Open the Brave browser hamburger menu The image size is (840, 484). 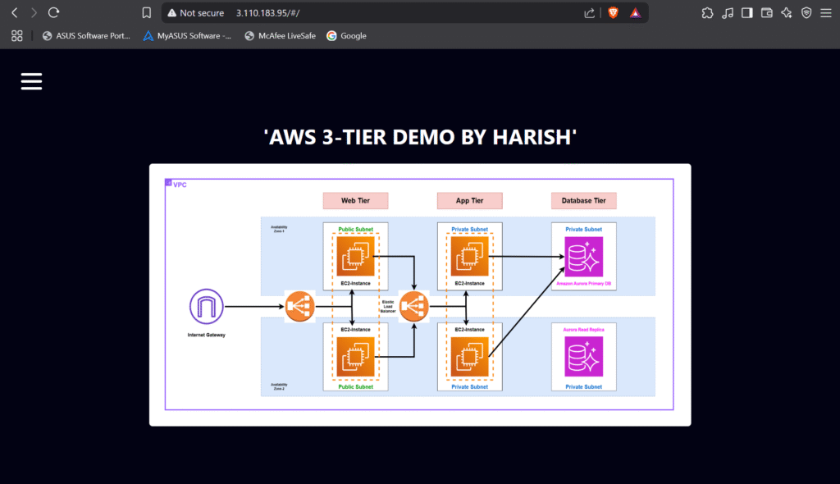pyautogui.click(x=825, y=12)
